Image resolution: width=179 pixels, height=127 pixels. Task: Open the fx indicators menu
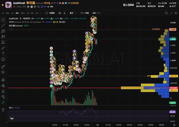click(65, 13)
